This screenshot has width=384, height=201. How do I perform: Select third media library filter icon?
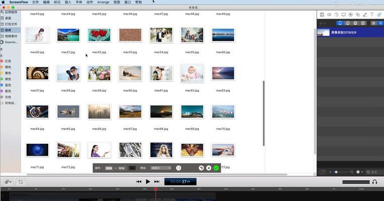pyautogui.click(x=355, y=23)
